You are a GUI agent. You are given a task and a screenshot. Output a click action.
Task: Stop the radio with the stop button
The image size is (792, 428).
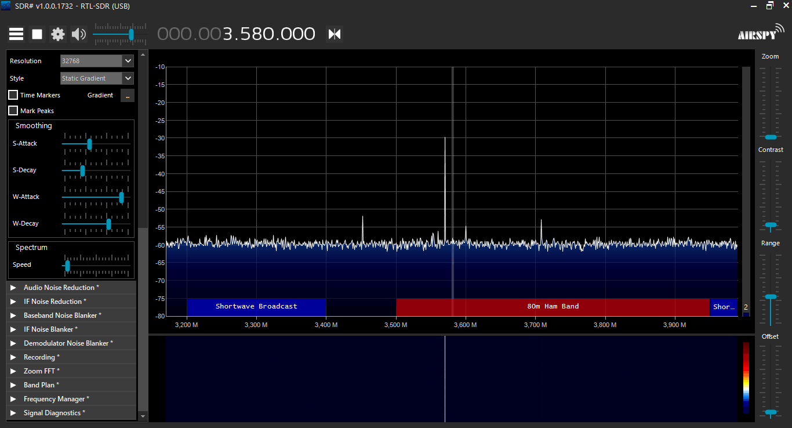pyautogui.click(x=37, y=34)
